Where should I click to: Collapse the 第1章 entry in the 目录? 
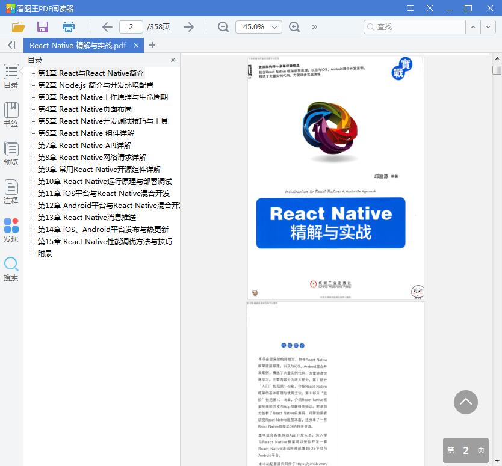[31, 73]
